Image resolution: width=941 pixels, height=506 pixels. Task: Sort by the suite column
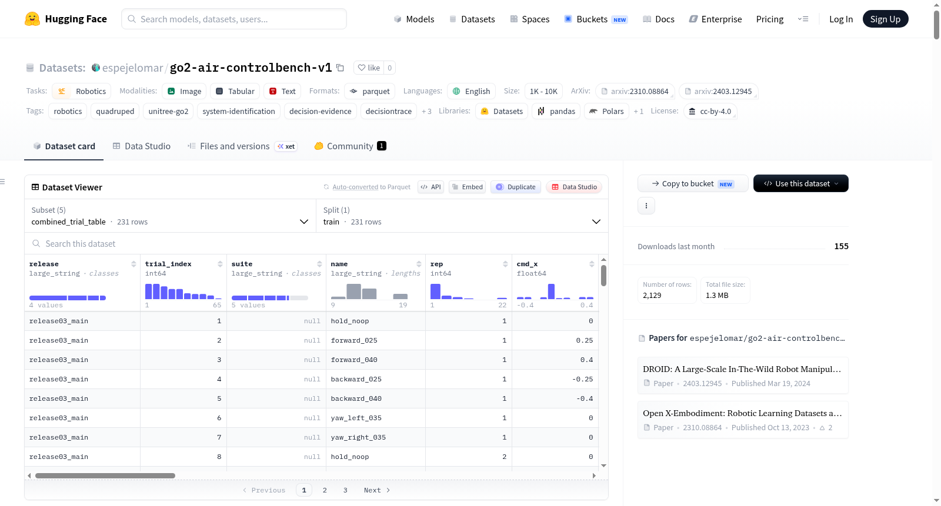319,264
